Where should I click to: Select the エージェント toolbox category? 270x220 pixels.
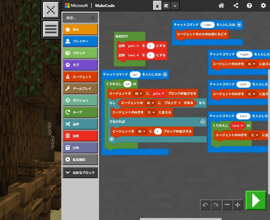(80, 77)
